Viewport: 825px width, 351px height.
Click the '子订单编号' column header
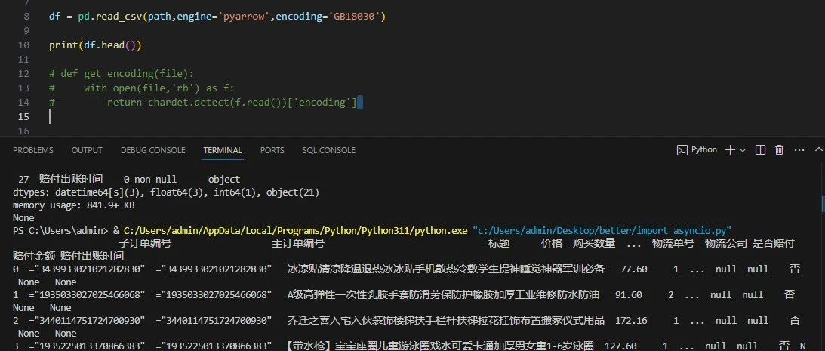tap(145, 243)
